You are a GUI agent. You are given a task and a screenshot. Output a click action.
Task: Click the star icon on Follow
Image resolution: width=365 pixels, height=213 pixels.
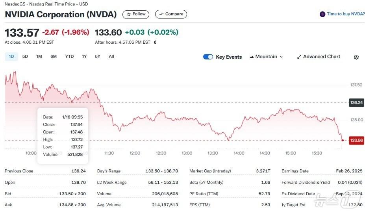point(129,14)
